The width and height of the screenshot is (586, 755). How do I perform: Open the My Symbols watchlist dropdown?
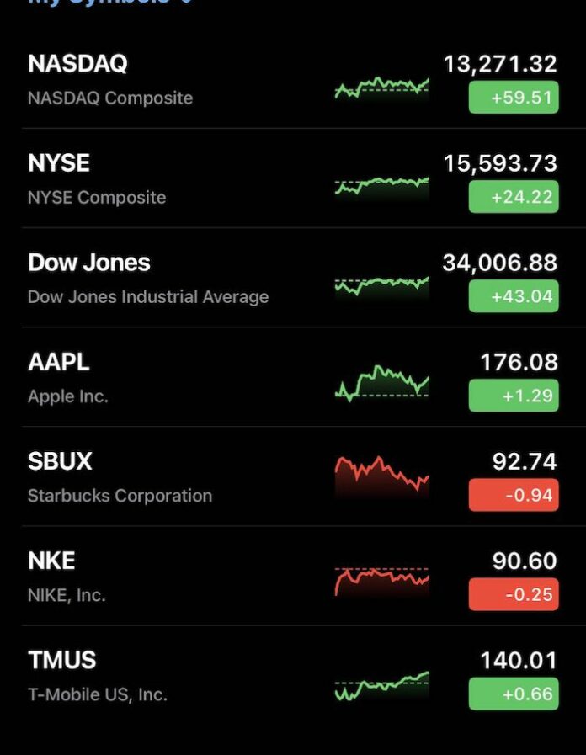tap(111, 3)
